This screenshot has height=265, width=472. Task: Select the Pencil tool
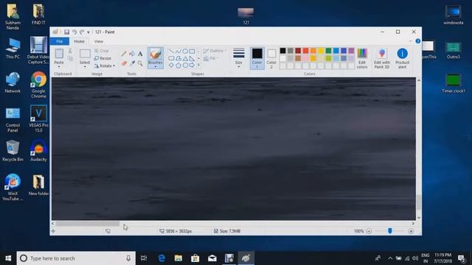pyautogui.click(x=124, y=54)
